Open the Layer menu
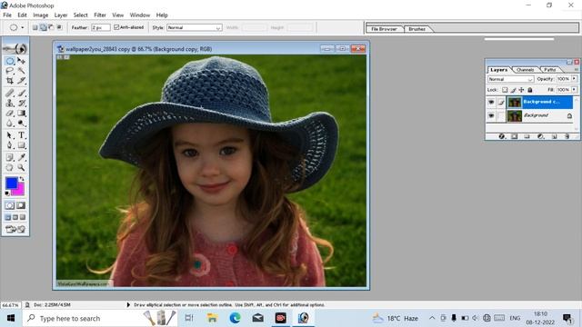582x327 pixels. [61, 15]
